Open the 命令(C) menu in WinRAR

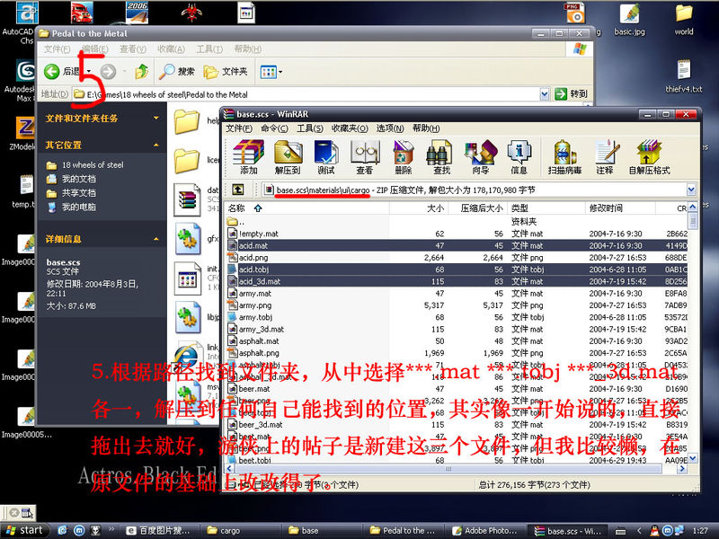(273, 128)
